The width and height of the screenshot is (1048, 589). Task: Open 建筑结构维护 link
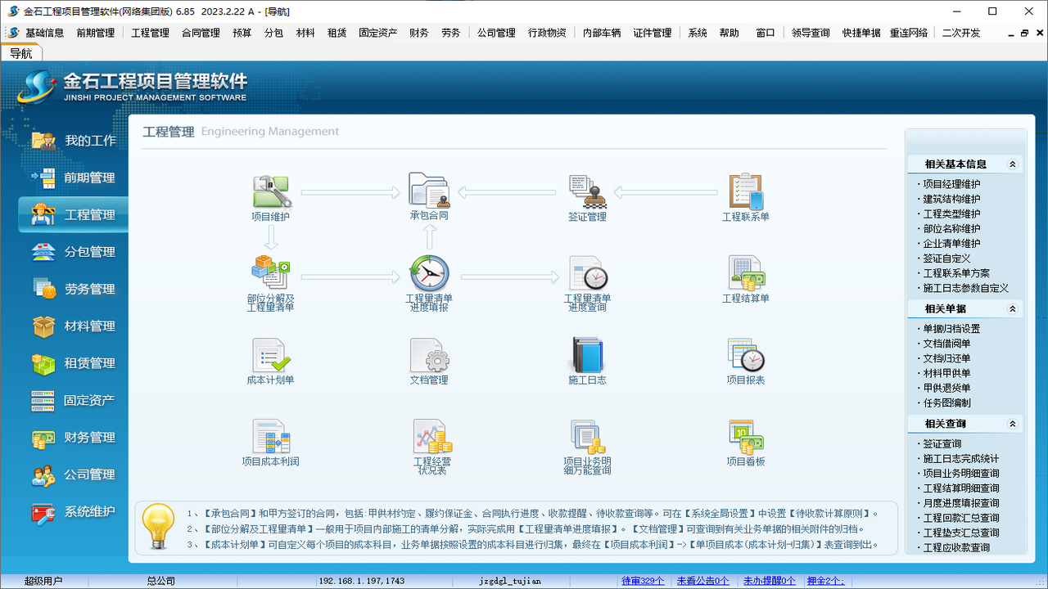click(951, 200)
